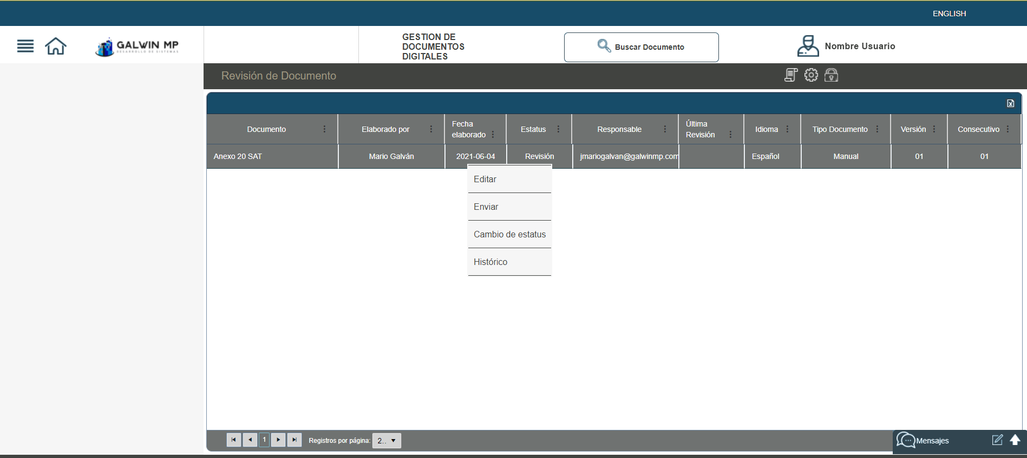The height and width of the screenshot is (458, 1027).
Task: Select Enviar in the context menu
Action: pyautogui.click(x=509, y=207)
